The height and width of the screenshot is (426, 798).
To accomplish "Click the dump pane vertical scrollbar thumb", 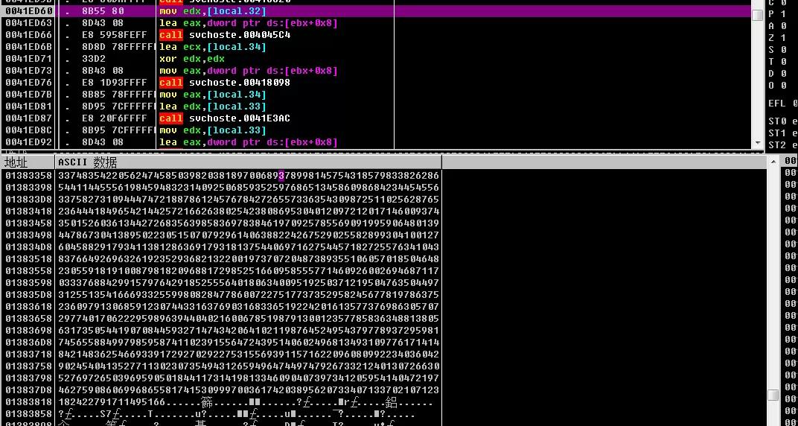I will 773,395.
